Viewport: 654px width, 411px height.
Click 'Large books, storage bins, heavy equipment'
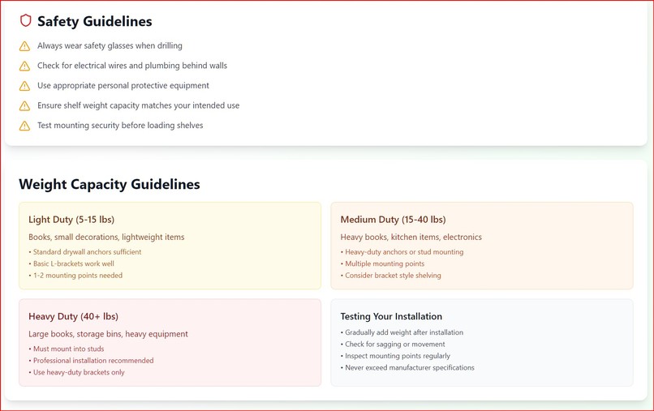(108, 334)
